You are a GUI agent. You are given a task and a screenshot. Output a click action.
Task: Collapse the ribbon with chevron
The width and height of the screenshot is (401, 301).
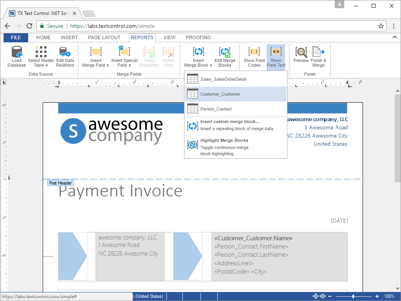tap(395, 37)
